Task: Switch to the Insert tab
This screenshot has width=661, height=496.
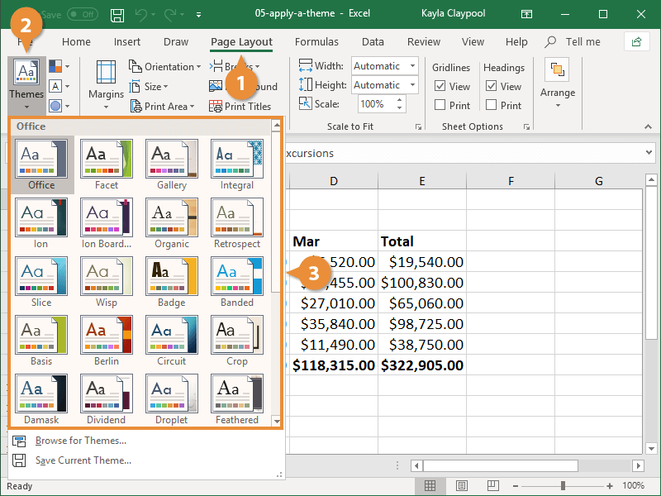Action: coord(127,42)
